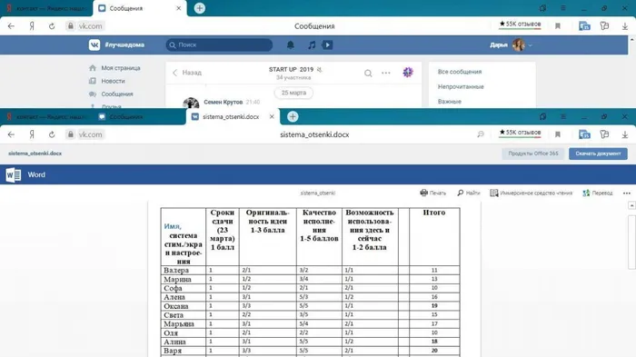Image resolution: width=636 pixels, height=357 pixels.
Task: Open Иммерсивное средство чтения
Action: coord(531,193)
